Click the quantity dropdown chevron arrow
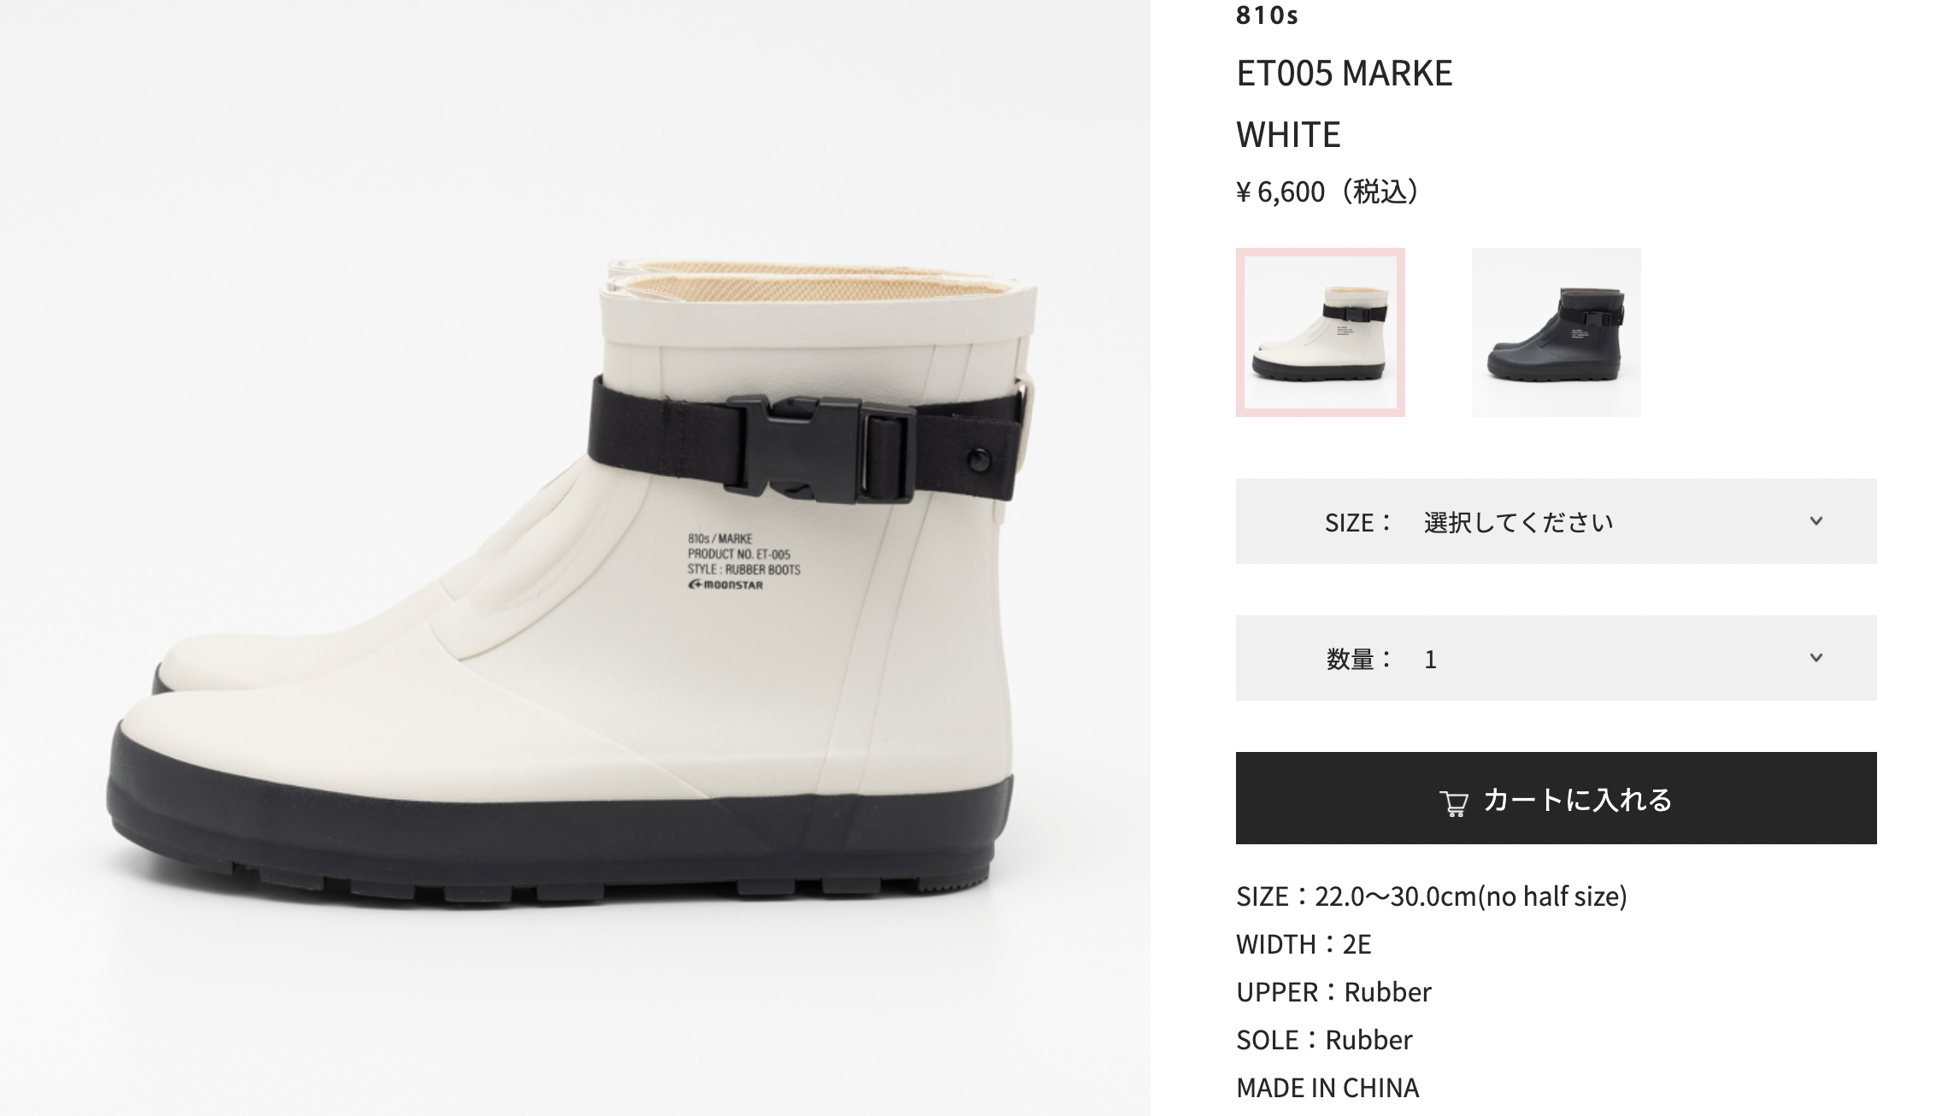 [x=1816, y=657]
